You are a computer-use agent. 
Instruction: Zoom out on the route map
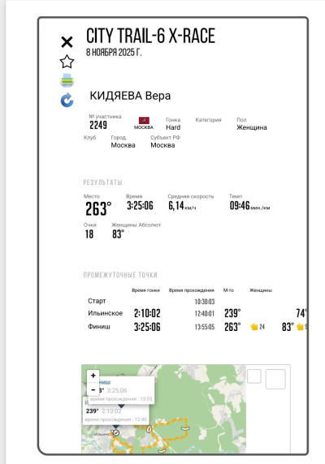click(93, 389)
